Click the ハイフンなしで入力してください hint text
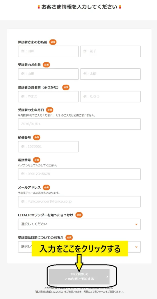The width and height of the screenshot is (157, 299). [38, 165]
